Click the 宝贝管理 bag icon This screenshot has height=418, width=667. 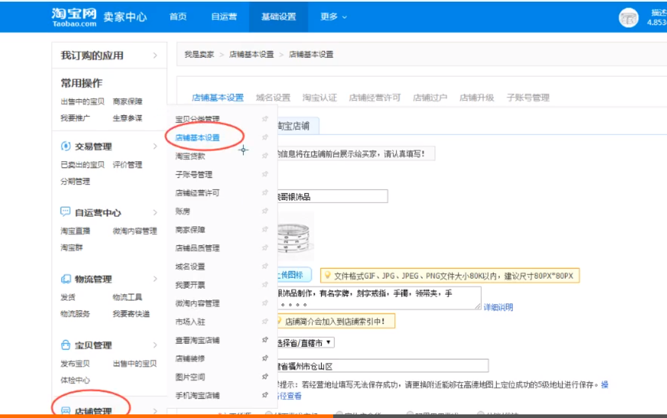coord(66,346)
